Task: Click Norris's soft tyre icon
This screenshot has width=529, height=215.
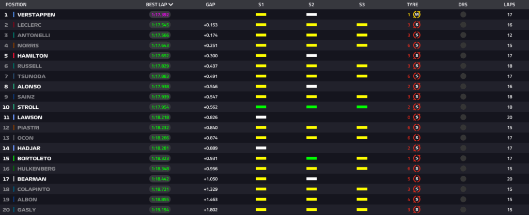Action: [417, 45]
